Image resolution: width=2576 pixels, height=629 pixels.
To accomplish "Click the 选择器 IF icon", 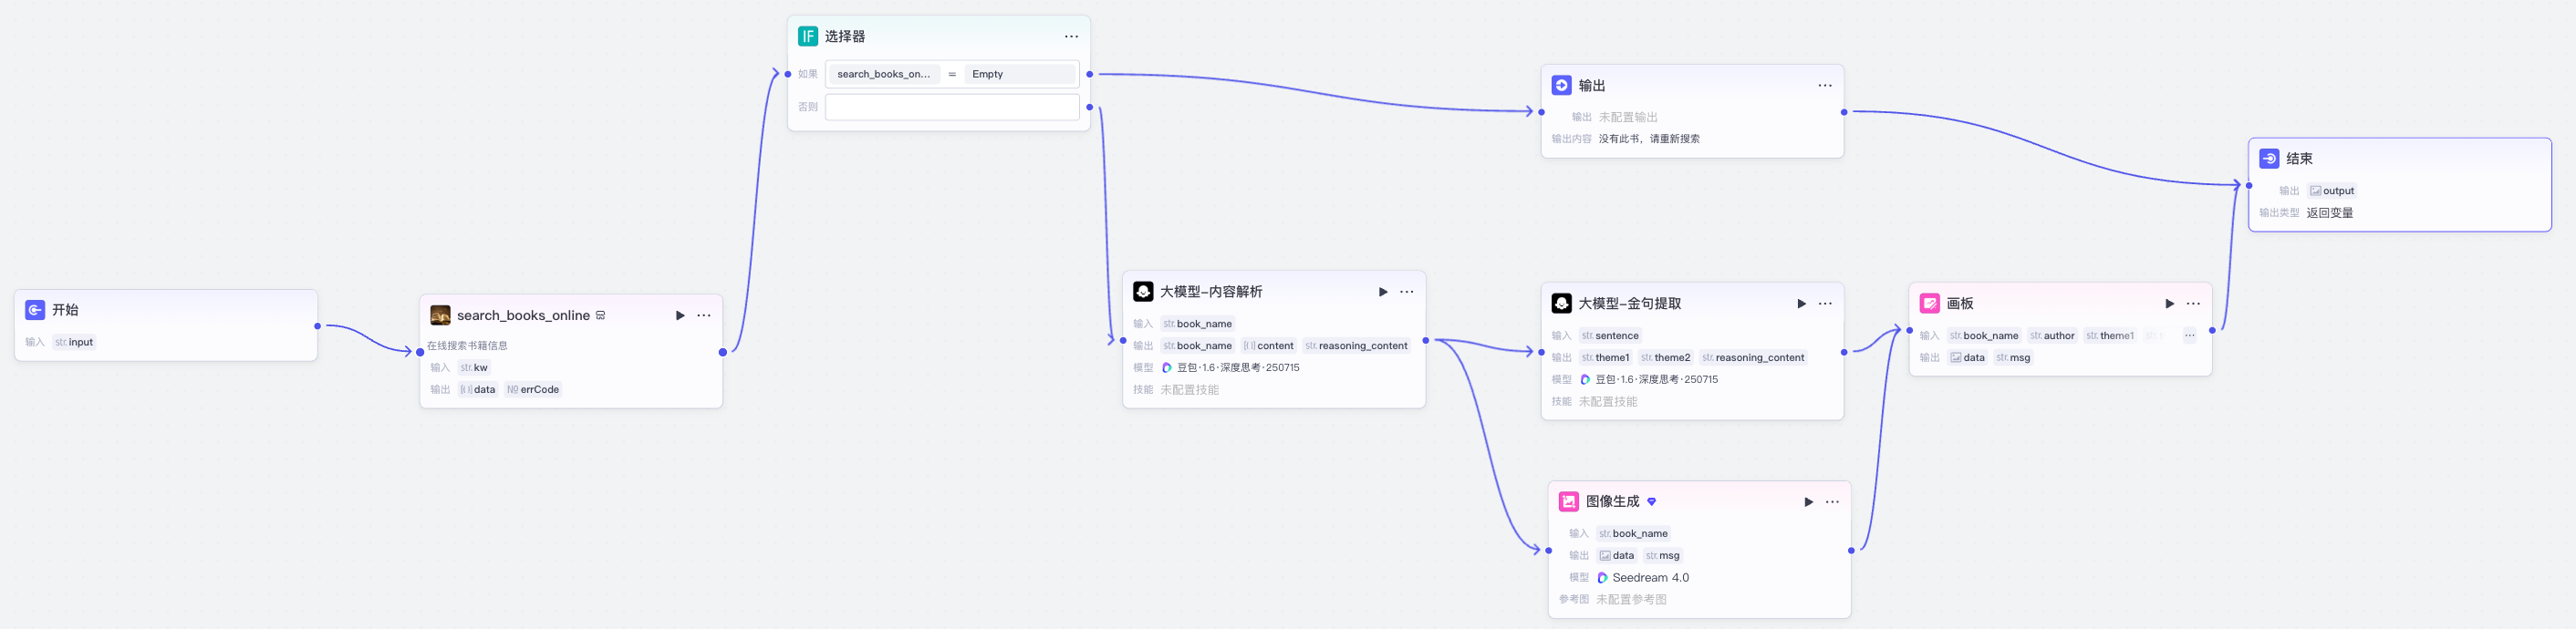I will tap(808, 36).
